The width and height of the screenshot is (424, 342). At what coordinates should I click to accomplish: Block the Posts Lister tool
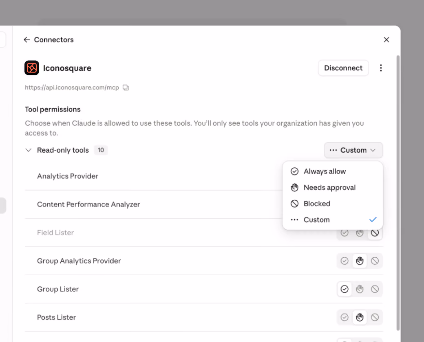375,317
